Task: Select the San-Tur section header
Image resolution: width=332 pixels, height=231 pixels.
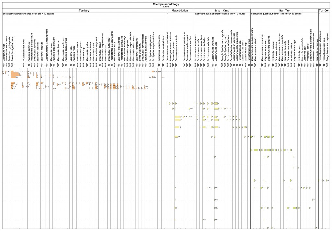Action: (284, 11)
